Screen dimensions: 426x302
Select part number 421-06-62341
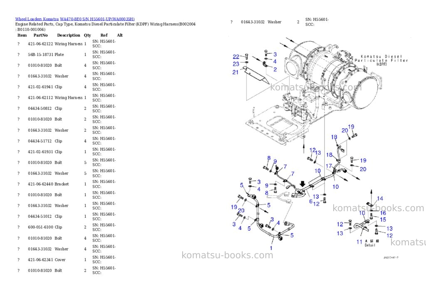40,260
